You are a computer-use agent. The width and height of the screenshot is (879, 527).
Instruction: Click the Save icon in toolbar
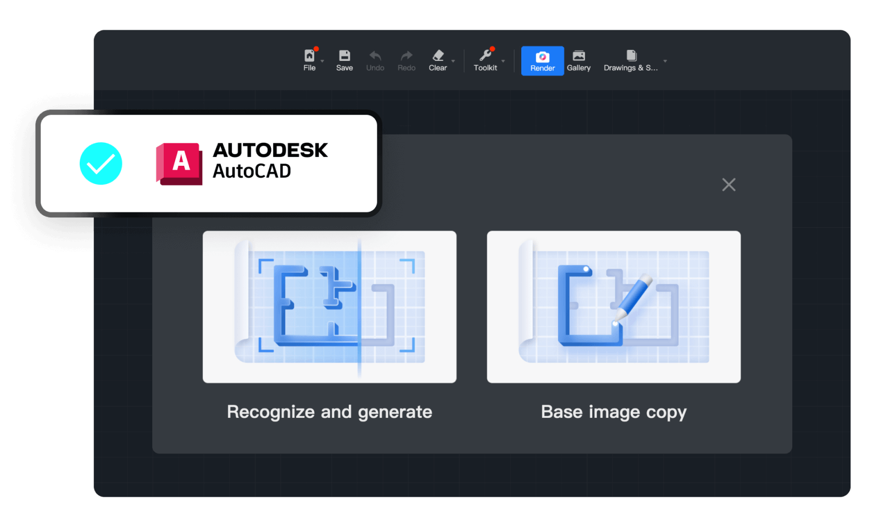[344, 56]
